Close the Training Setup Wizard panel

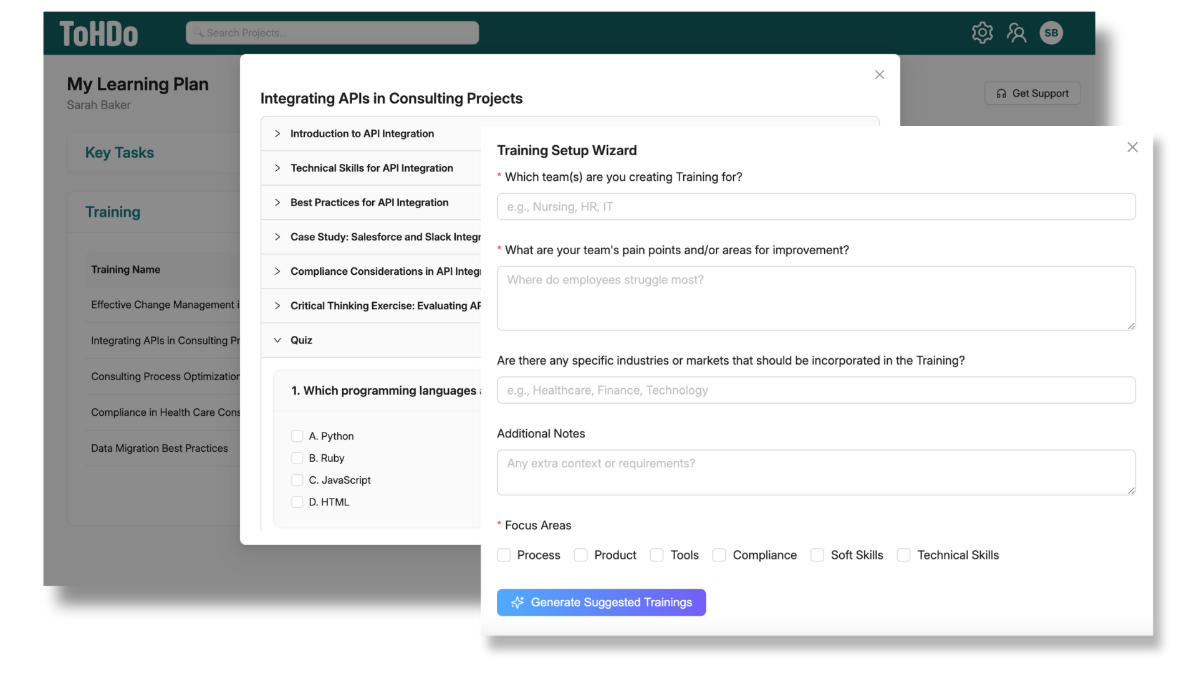[1132, 147]
